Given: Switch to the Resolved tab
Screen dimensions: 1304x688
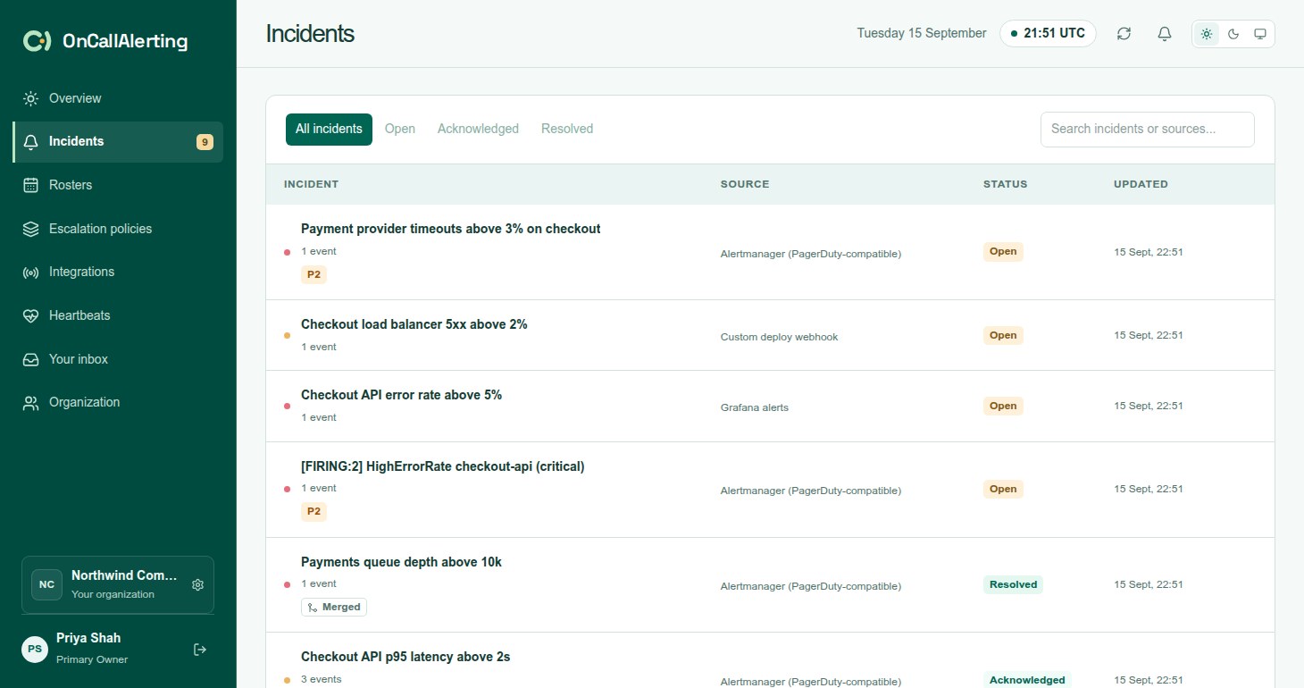Looking at the screenshot, I should (567, 129).
